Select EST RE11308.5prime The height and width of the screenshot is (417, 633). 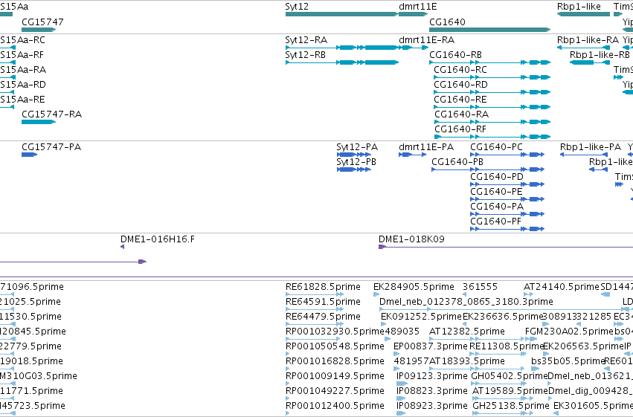tap(507, 347)
